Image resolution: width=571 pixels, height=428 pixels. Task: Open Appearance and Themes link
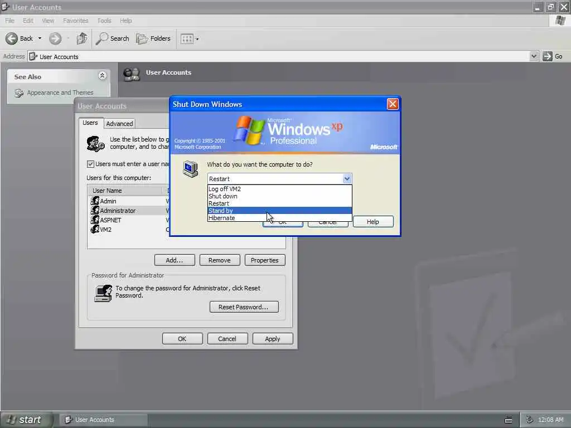point(60,93)
